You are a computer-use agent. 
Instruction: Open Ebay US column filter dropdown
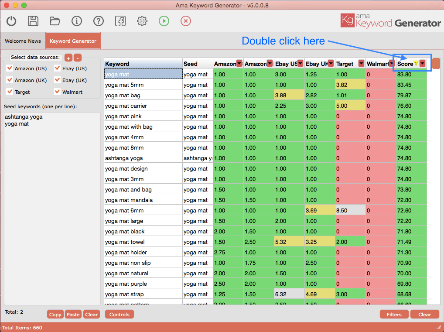point(300,63)
